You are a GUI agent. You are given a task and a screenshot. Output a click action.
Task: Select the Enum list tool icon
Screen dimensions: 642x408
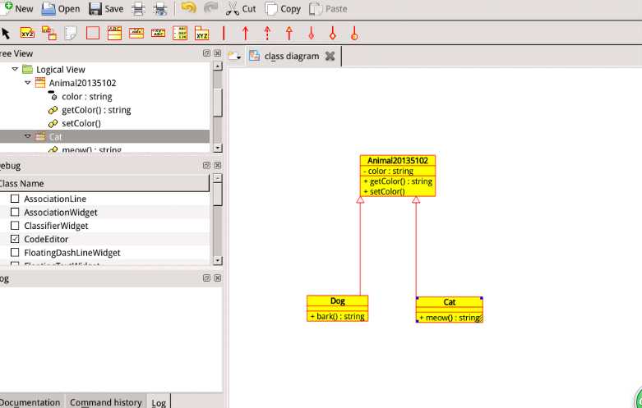(x=180, y=33)
